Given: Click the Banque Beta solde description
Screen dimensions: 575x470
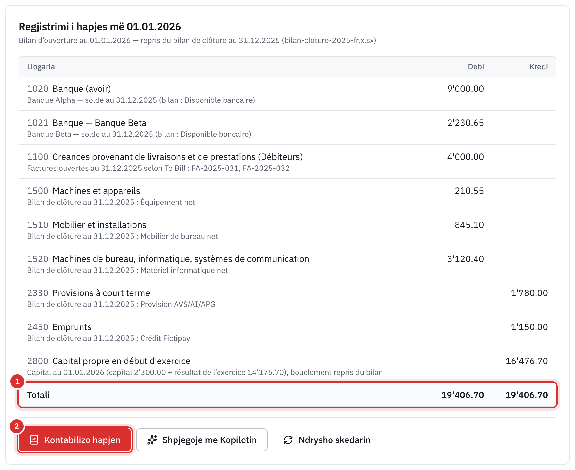Looking at the screenshot, I should tap(139, 134).
